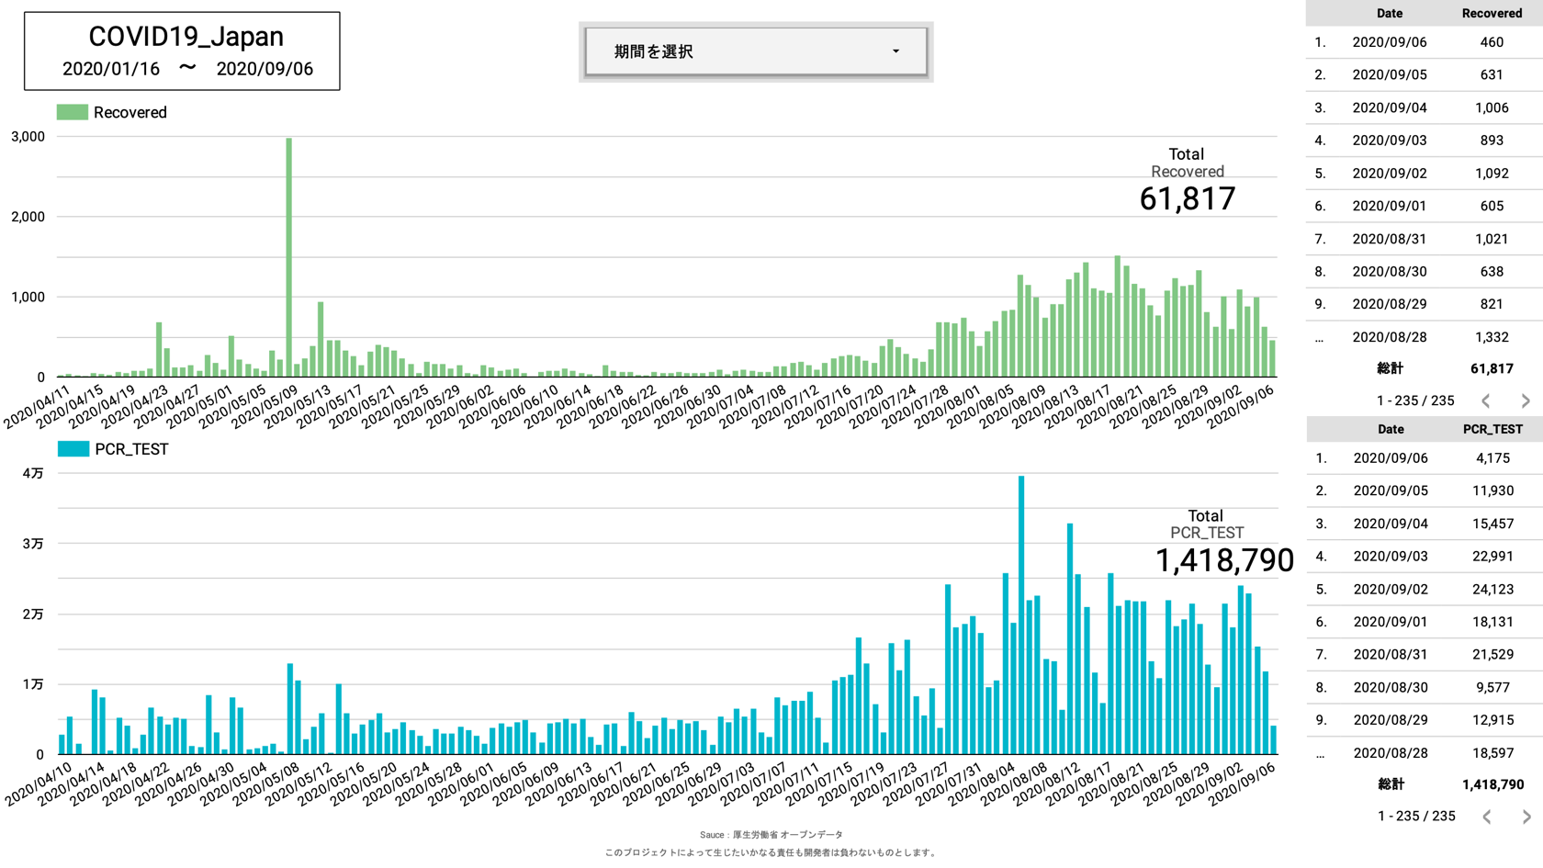Go to previous page in PCR_TEST table
The image size is (1543, 868).
(x=1486, y=817)
